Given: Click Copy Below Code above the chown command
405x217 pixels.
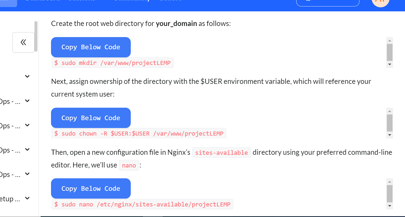Looking at the screenshot, I should tap(91, 118).
